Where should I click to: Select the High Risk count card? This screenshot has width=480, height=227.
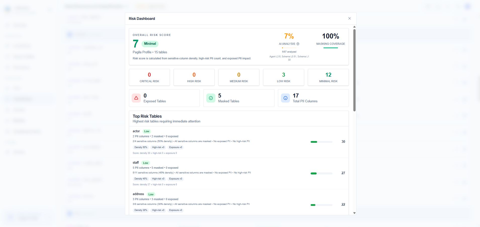click(x=194, y=77)
